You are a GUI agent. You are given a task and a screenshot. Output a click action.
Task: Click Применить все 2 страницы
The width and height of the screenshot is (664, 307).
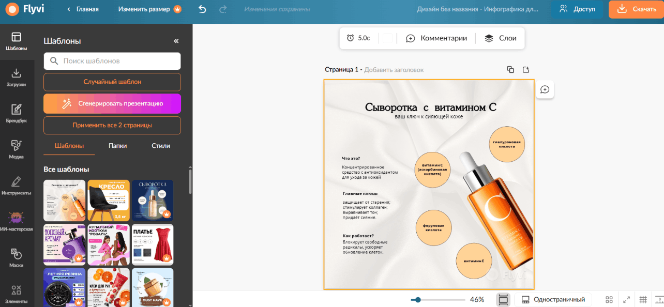tap(112, 125)
